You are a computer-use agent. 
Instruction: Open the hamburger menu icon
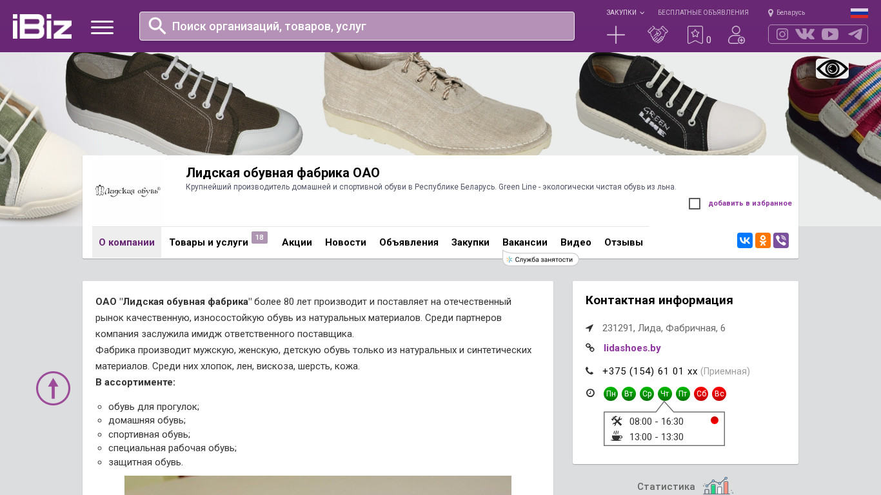[102, 27]
